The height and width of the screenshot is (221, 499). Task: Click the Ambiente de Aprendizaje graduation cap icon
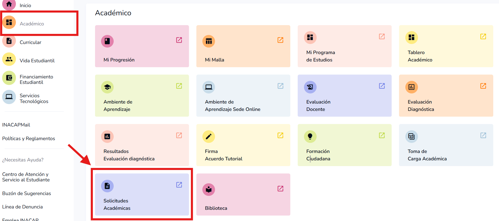[x=107, y=87]
